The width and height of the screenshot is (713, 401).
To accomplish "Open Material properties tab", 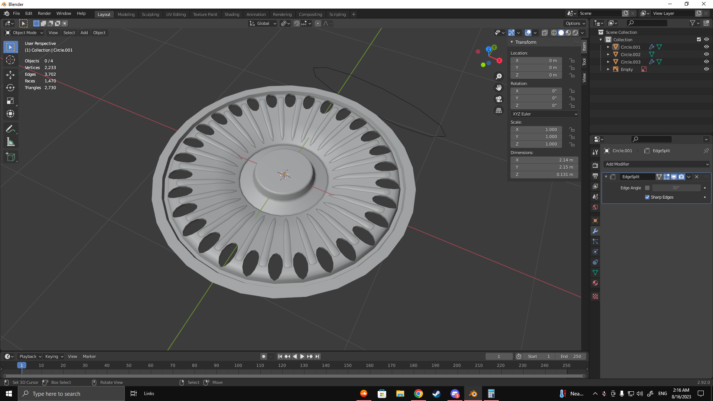I will [595, 283].
